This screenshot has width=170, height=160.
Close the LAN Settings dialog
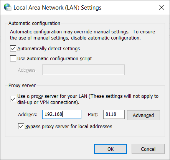(x=162, y=7)
